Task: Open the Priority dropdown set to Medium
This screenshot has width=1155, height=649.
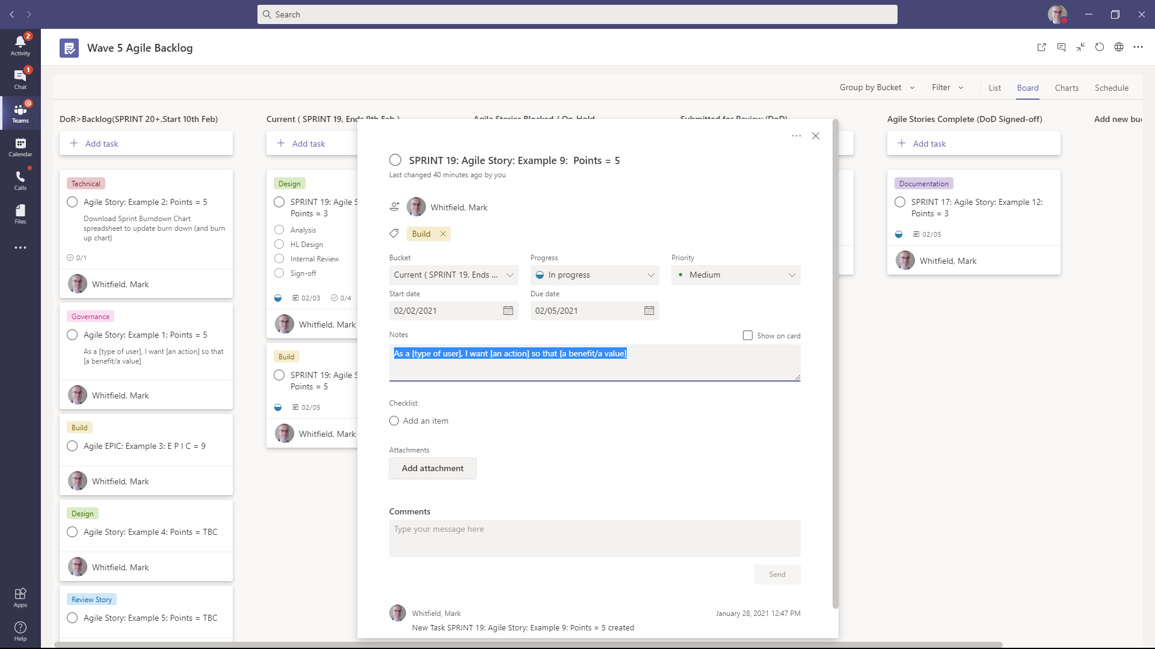Action: [736, 275]
